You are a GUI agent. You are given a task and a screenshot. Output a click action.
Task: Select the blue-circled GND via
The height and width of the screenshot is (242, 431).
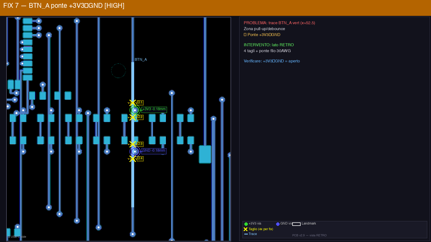point(135,152)
